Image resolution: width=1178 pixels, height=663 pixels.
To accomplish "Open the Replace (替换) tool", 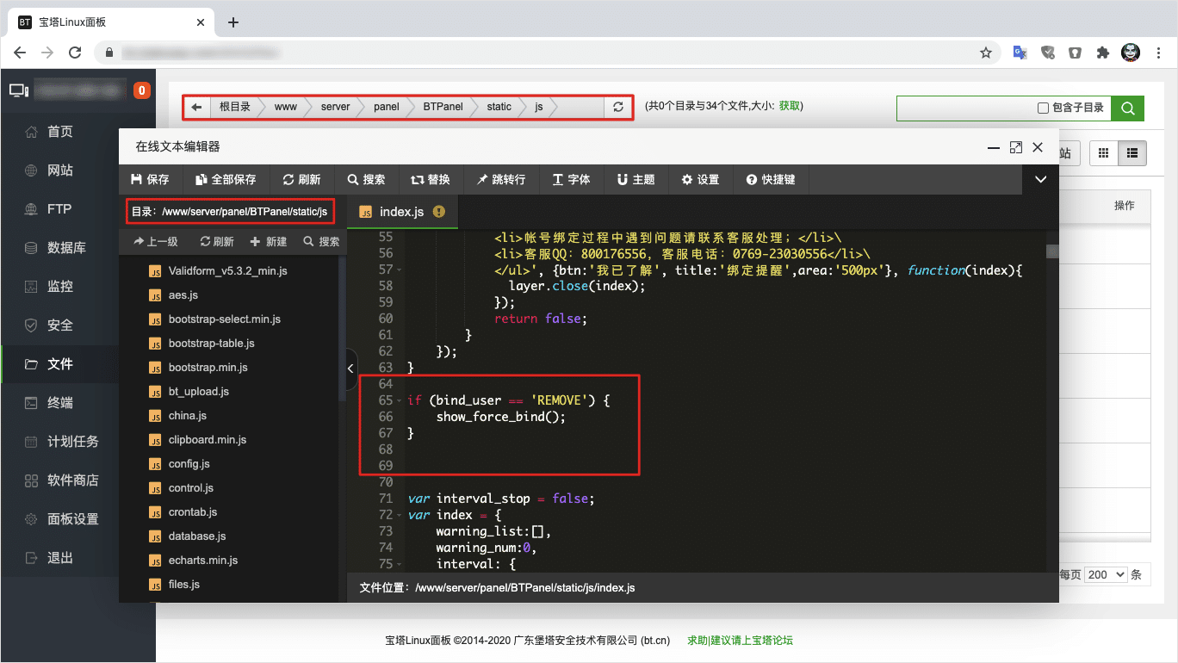I will coord(431,179).
